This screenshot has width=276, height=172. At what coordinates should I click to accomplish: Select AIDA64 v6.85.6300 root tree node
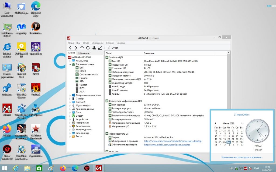tap(80, 57)
